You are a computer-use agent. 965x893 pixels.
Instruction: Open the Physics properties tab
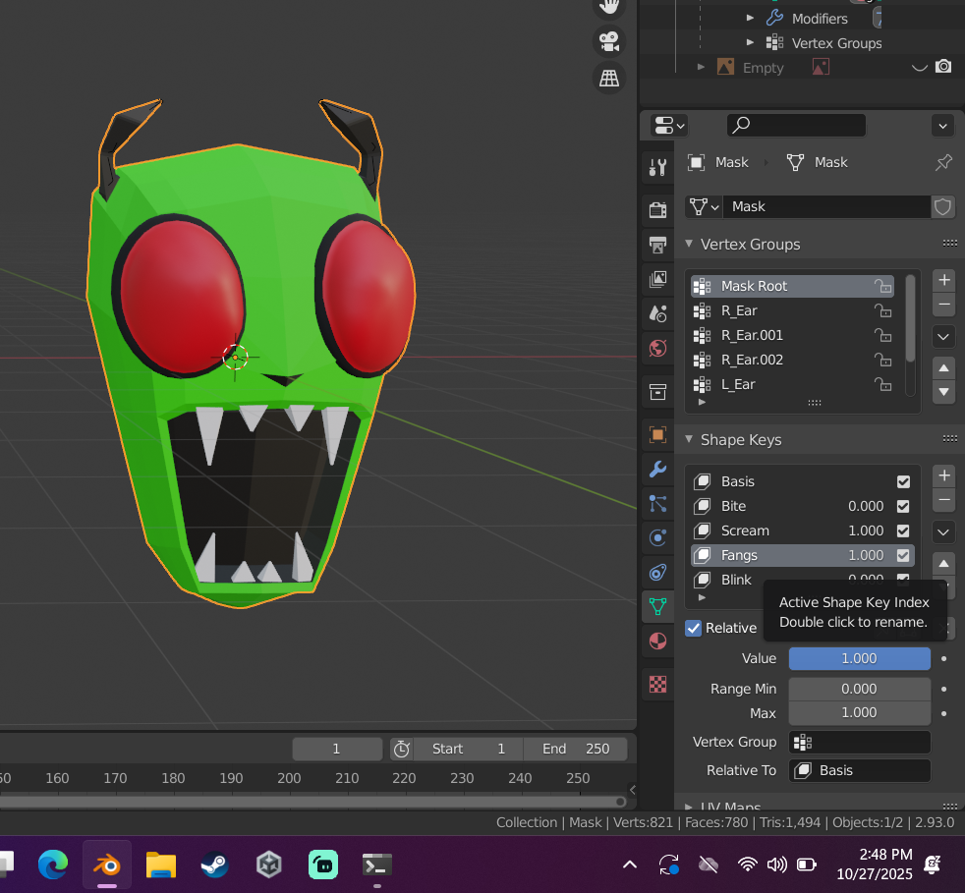pos(657,537)
